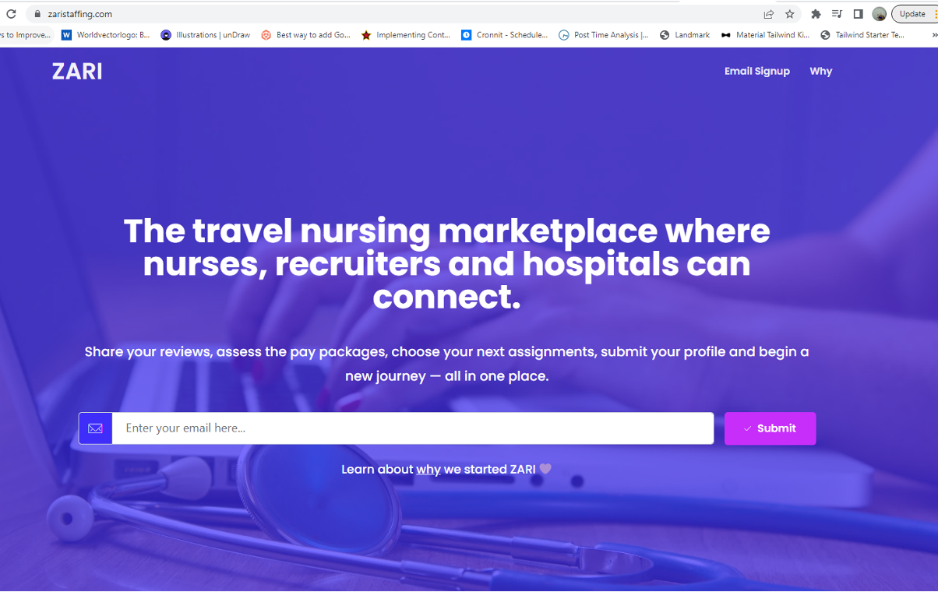Open the Illustrations unDraw bookmark

click(x=206, y=35)
